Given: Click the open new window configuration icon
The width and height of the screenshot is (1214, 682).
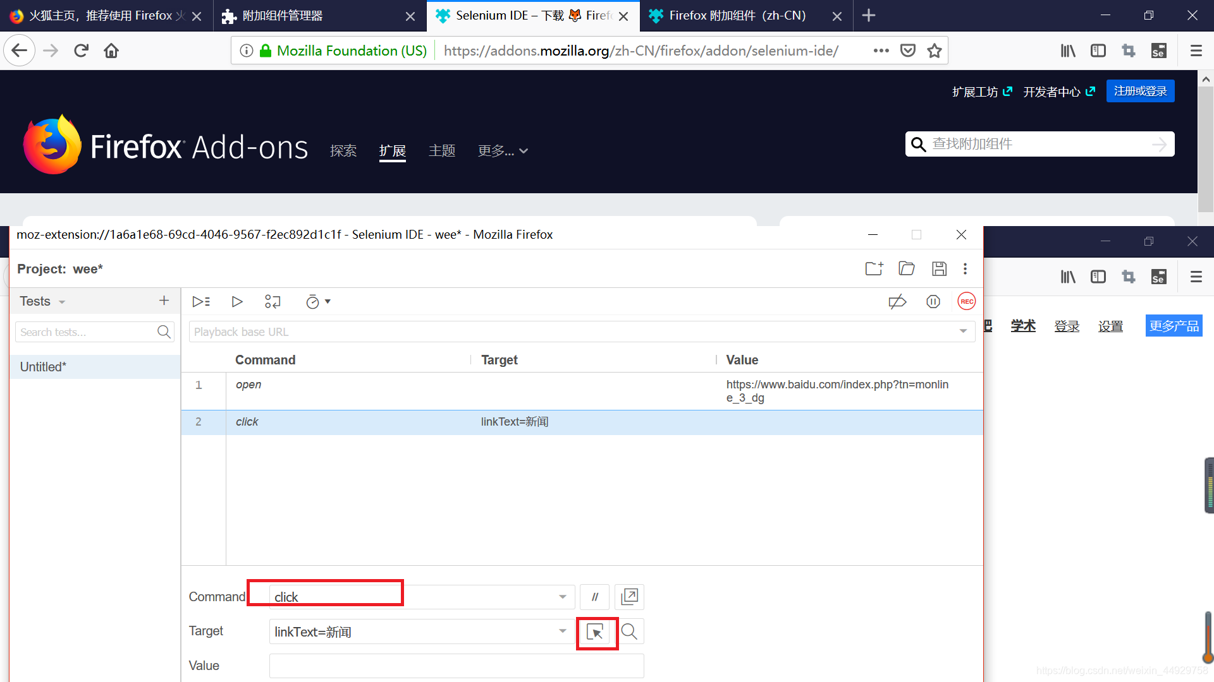Looking at the screenshot, I should click(x=629, y=597).
